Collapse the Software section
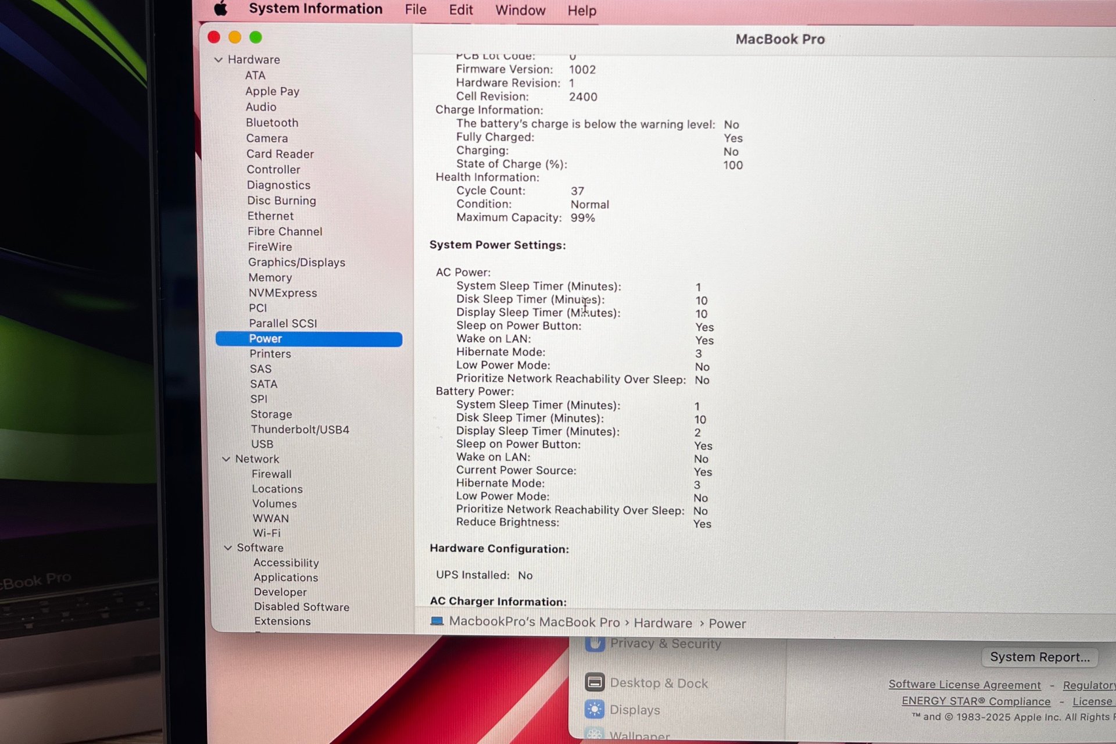This screenshot has height=744, width=1116. click(x=228, y=548)
